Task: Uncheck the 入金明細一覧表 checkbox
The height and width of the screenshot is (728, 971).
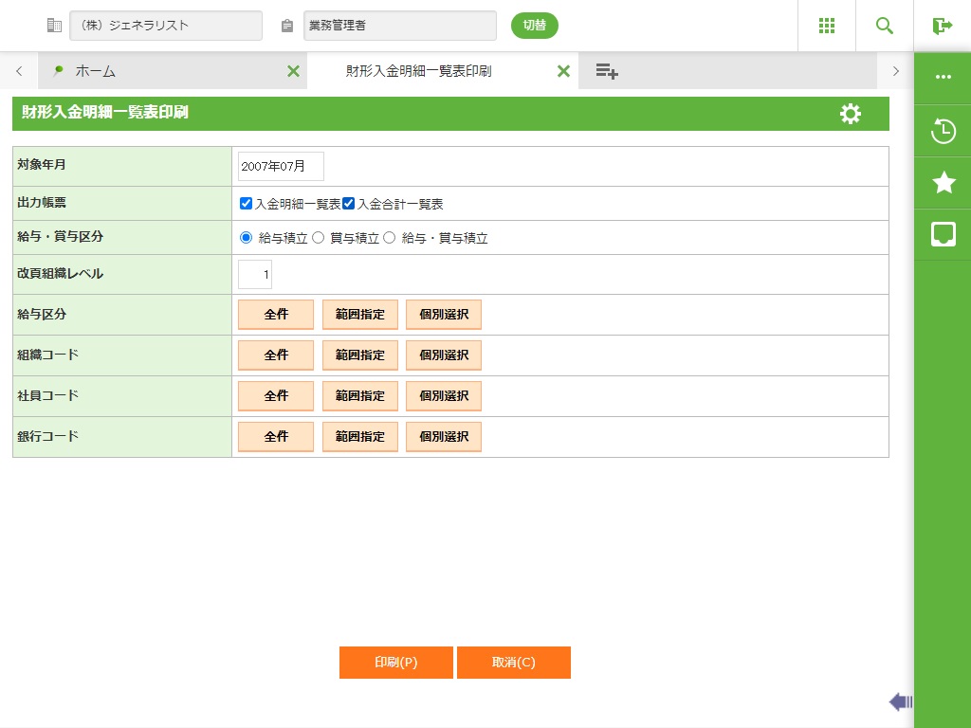Action: point(247,204)
